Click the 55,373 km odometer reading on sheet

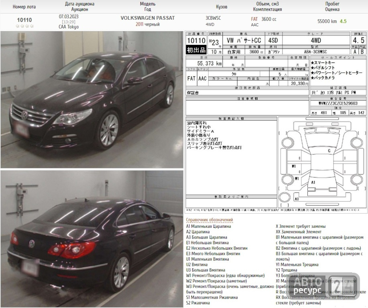209,63
